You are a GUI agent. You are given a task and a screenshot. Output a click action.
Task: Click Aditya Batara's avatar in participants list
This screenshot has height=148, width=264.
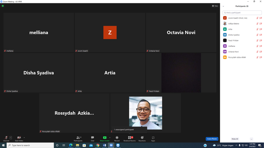pyautogui.click(x=225, y=24)
